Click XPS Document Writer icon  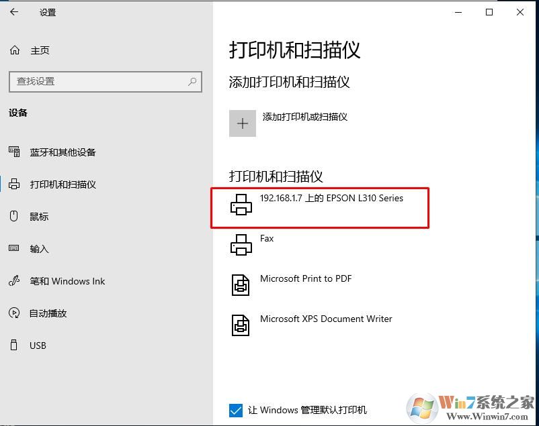click(241, 325)
